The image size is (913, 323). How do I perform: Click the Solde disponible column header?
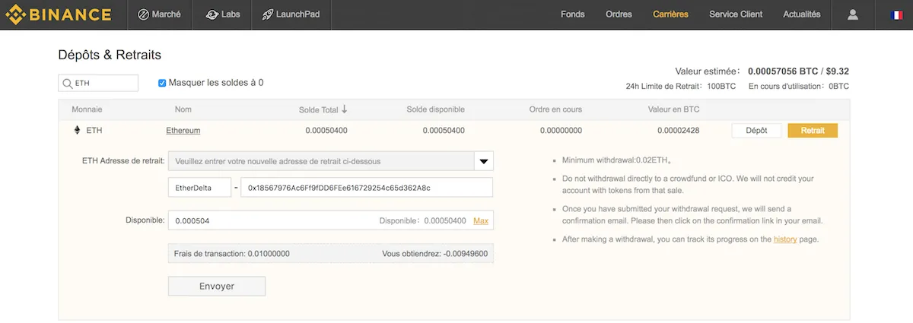click(x=435, y=109)
